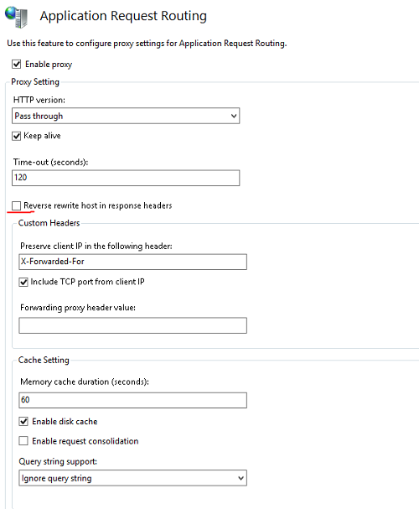Click the Application Request Routing title

tap(123, 16)
